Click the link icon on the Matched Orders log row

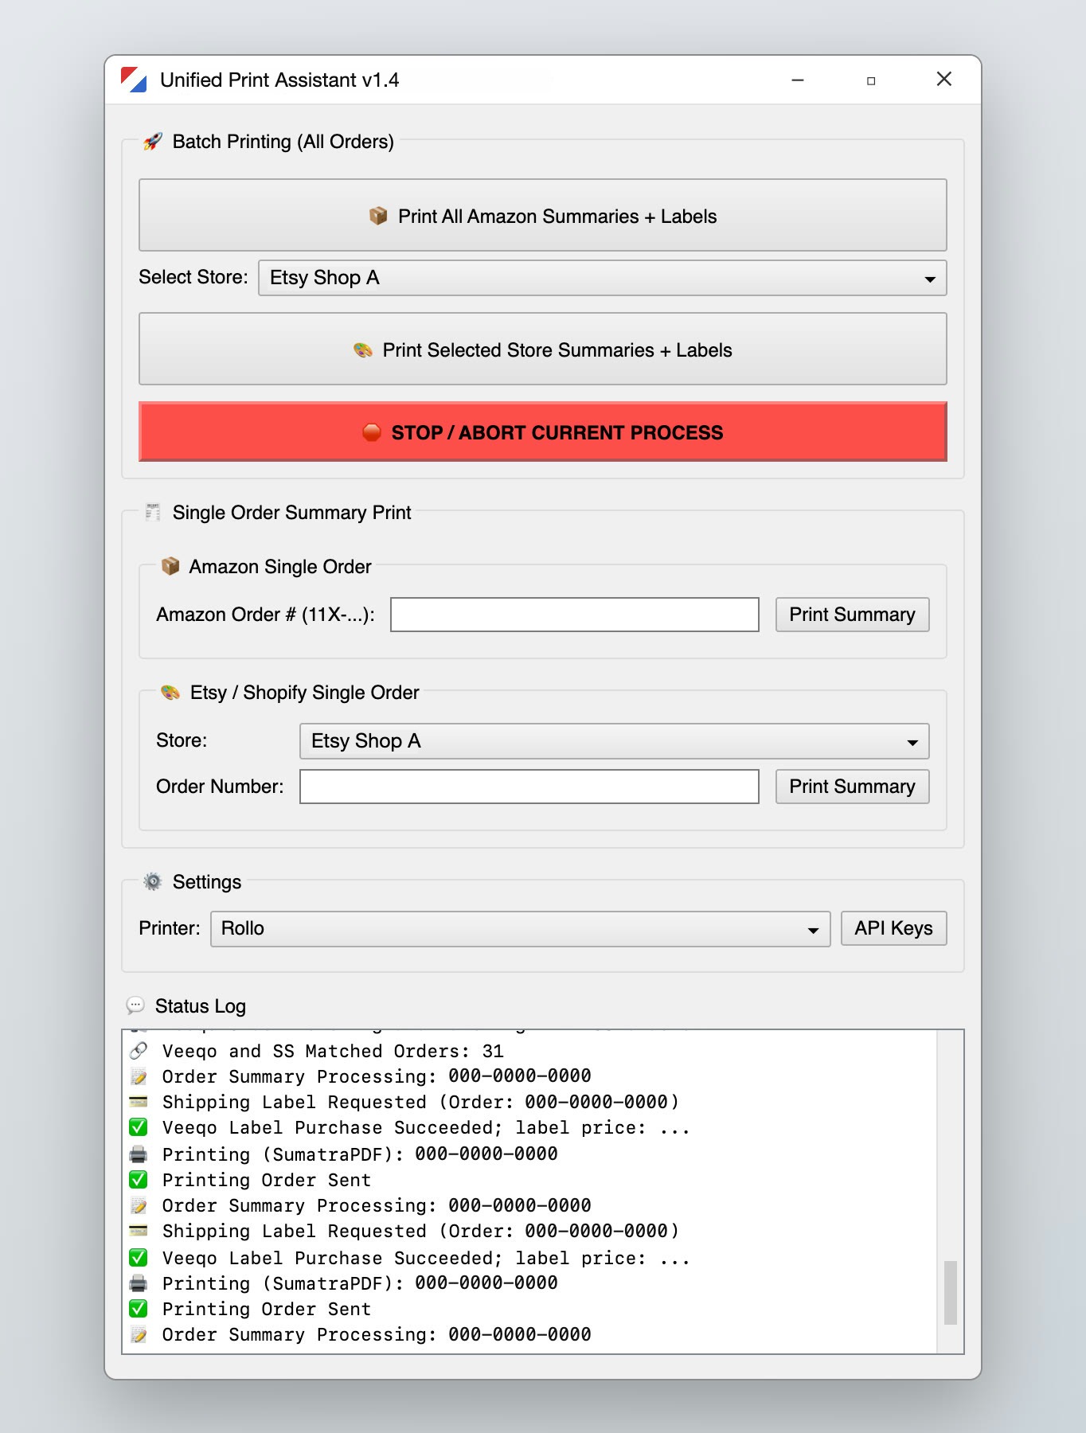139,1051
